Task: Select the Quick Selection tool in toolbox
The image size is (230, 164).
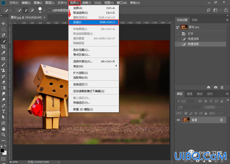Action: click(3, 41)
